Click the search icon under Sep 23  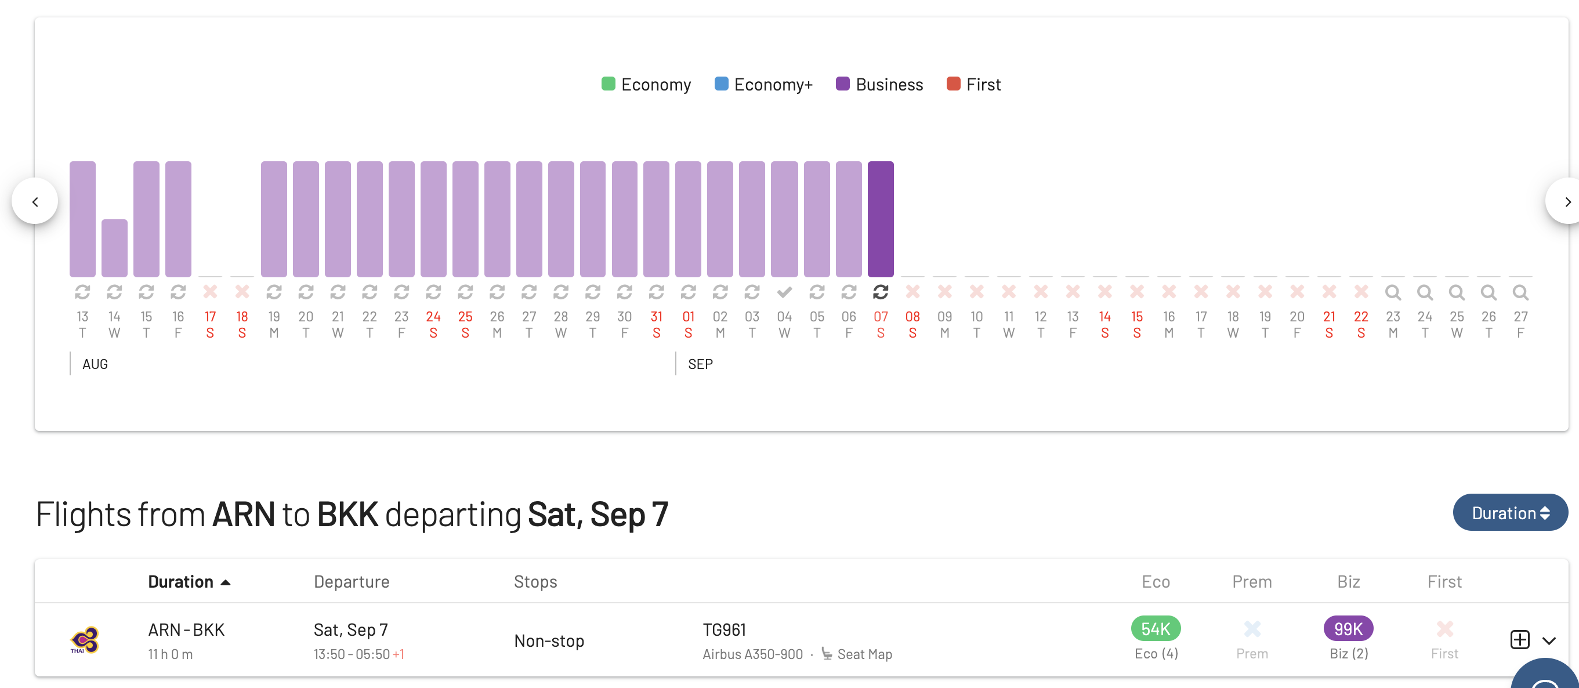pos(1393,292)
